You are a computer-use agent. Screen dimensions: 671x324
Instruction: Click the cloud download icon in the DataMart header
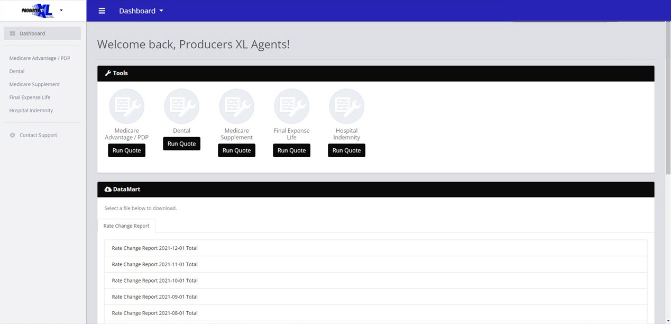point(108,189)
